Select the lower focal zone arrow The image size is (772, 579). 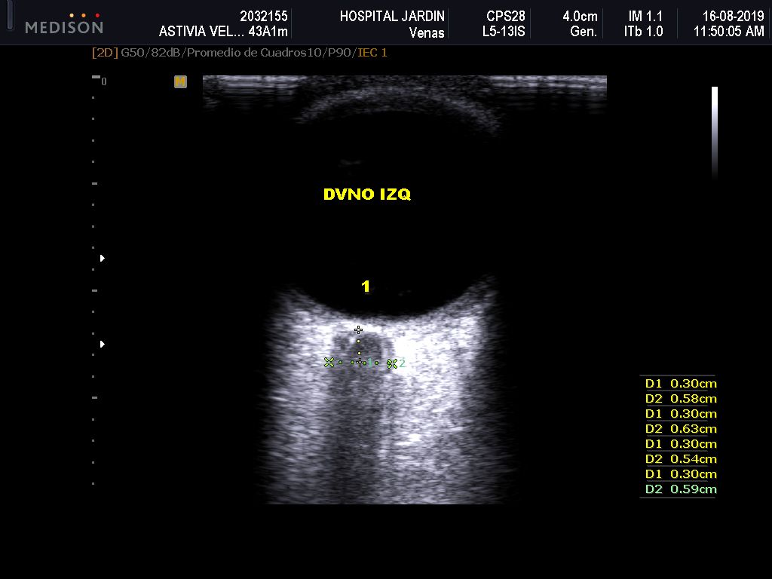pos(103,345)
